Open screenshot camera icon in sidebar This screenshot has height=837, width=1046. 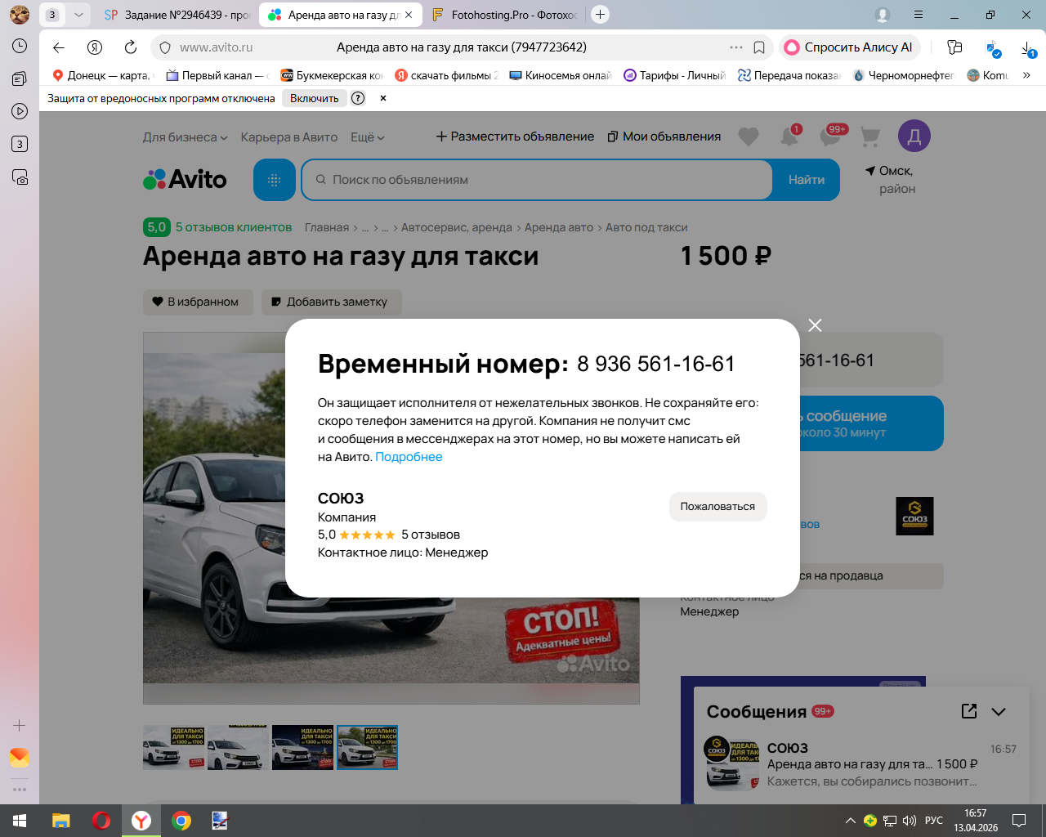point(20,177)
